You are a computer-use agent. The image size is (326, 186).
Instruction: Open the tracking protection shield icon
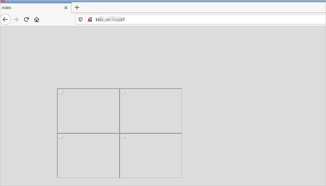[81, 19]
